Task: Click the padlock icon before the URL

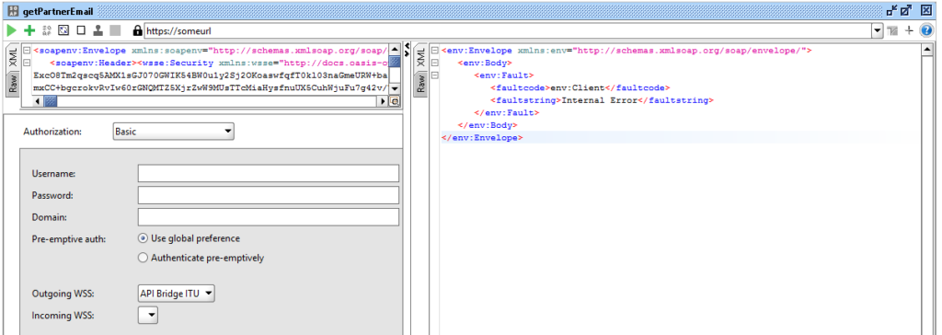Action: (137, 30)
